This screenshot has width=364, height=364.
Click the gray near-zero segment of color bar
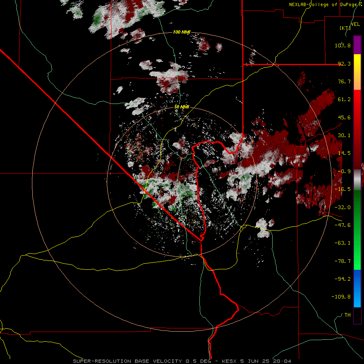(357, 180)
